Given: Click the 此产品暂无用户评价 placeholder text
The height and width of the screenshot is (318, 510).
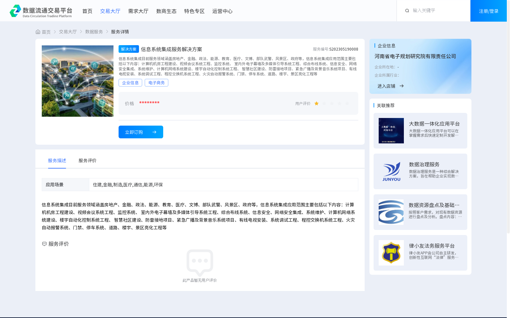Looking at the screenshot, I should pos(200,280).
